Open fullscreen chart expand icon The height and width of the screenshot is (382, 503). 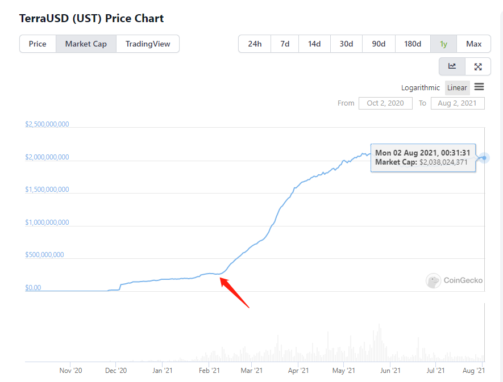478,66
